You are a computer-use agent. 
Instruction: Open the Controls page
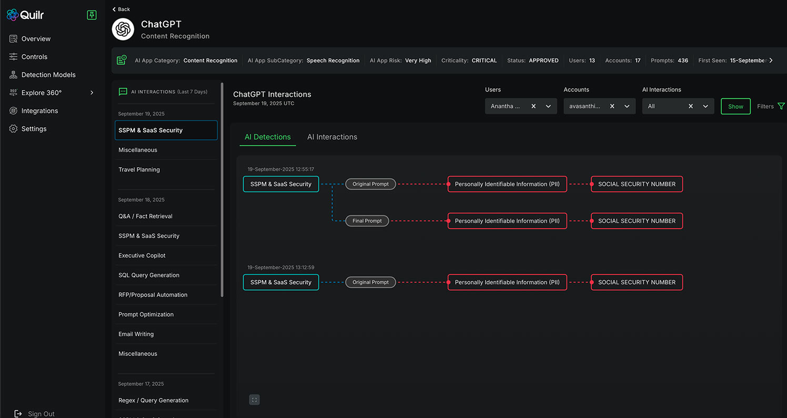pyautogui.click(x=34, y=57)
